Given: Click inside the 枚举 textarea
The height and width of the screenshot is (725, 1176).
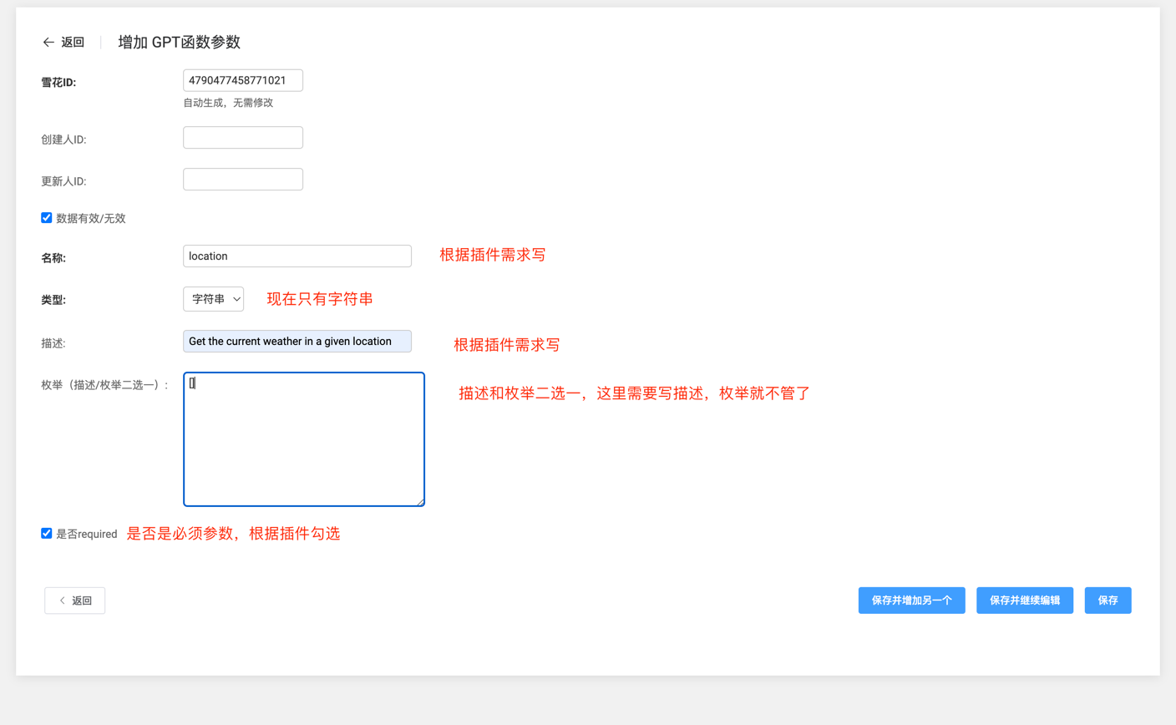Looking at the screenshot, I should pyautogui.click(x=304, y=439).
